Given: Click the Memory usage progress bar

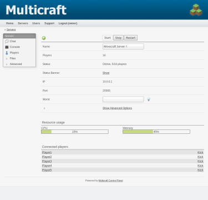Looking at the screenshot, I should (156, 132).
